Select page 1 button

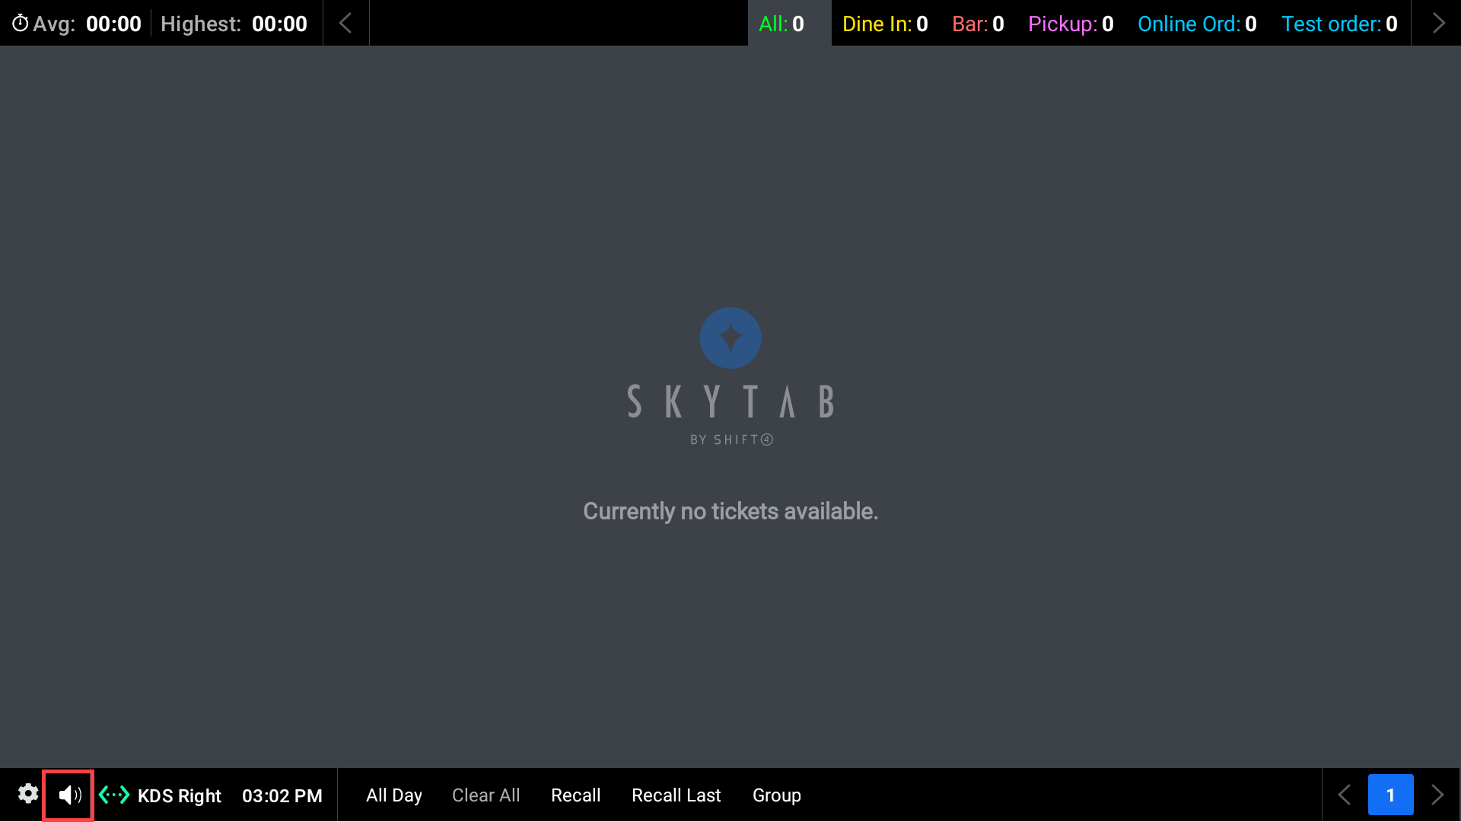1390,795
